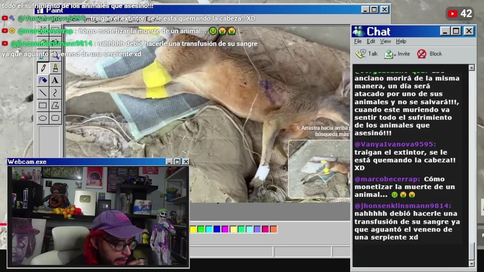Select the Rectangle shape tool
Image resolution: width=484 pixels, height=272 pixels.
pyautogui.click(x=43, y=105)
